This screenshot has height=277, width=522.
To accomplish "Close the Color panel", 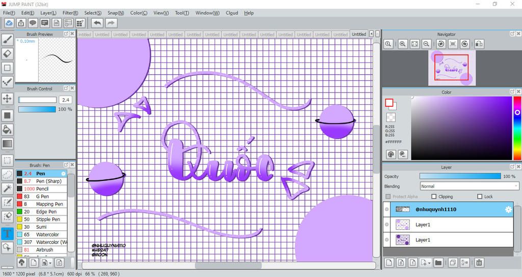I will click(x=518, y=91).
